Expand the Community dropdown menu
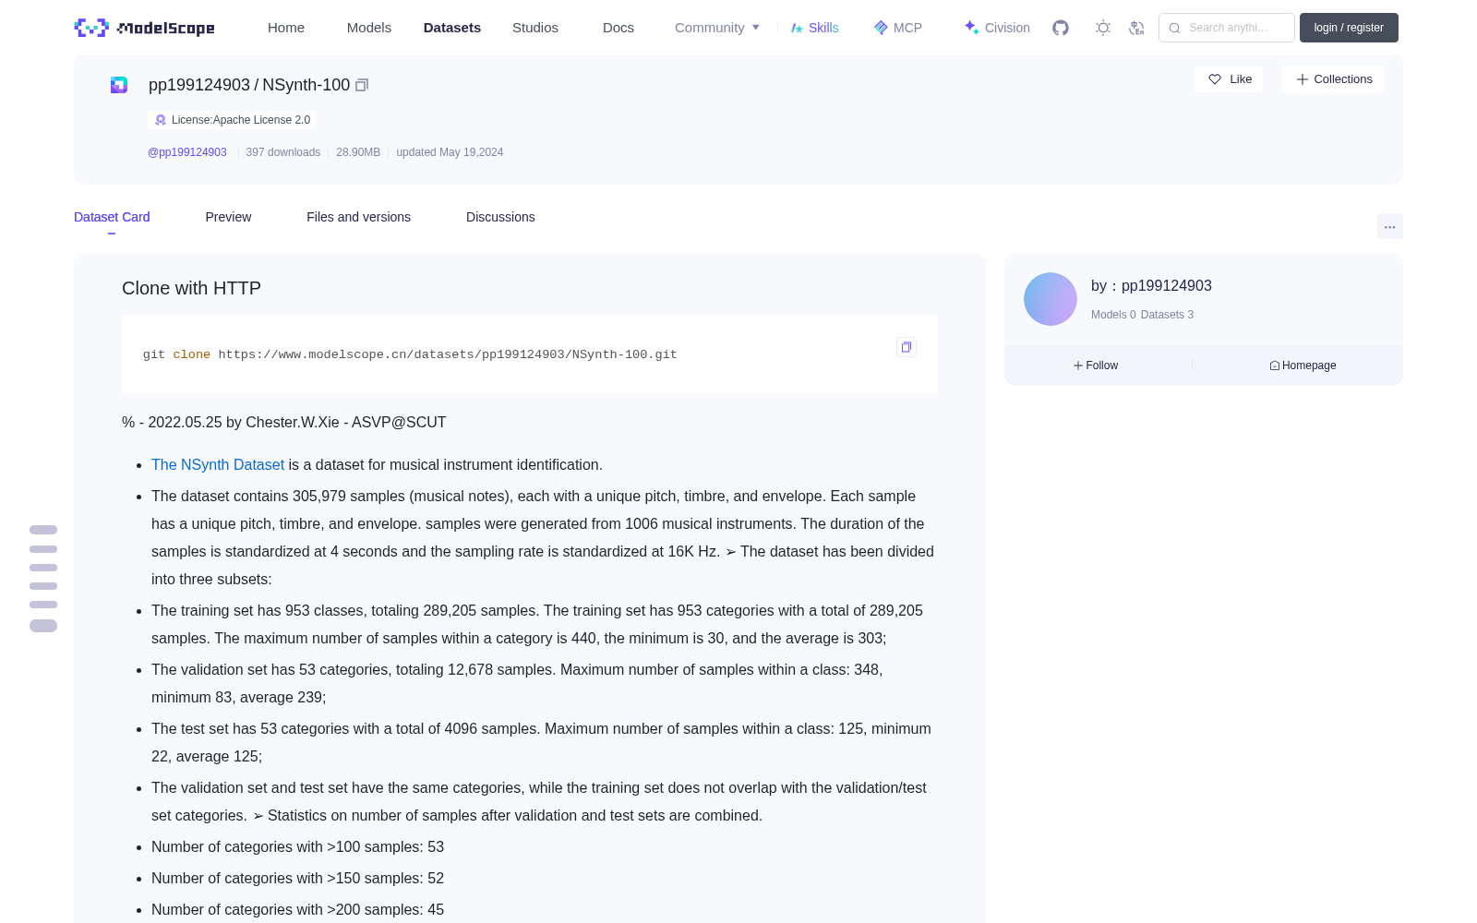The height and width of the screenshot is (923, 1477). pyautogui.click(x=717, y=28)
